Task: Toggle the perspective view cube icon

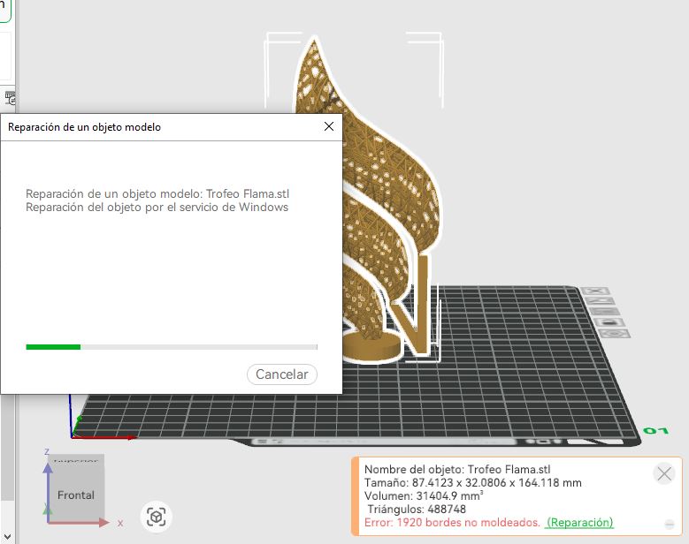Action: point(156,517)
